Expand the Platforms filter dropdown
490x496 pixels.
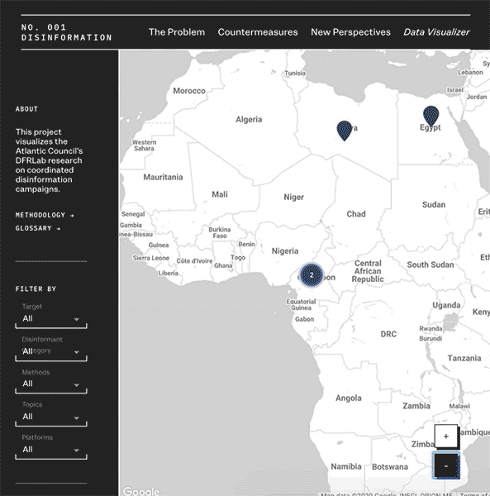51,451
